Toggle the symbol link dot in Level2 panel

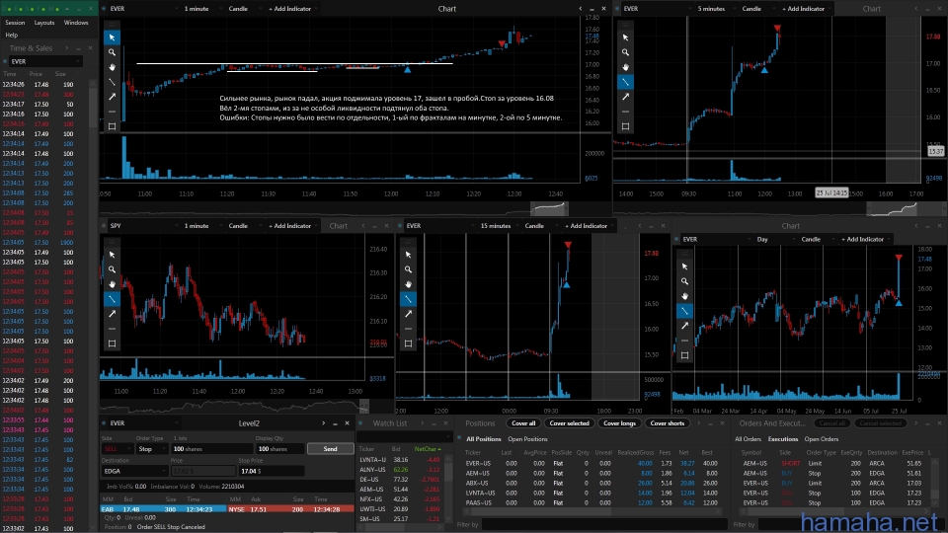[x=104, y=423]
